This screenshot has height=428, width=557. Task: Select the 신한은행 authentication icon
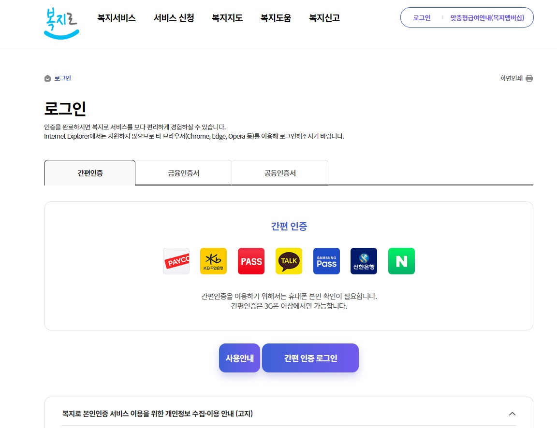click(364, 261)
